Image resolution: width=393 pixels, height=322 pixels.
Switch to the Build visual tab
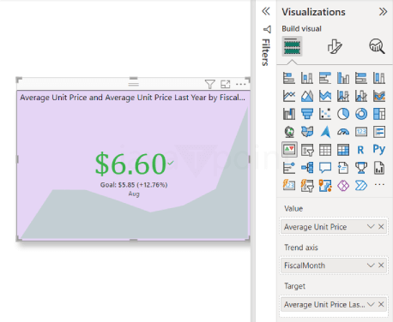(x=292, y=46)
